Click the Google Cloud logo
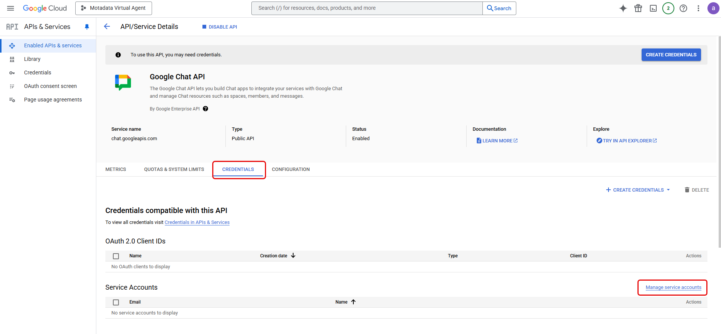 (x=45, y=8)
